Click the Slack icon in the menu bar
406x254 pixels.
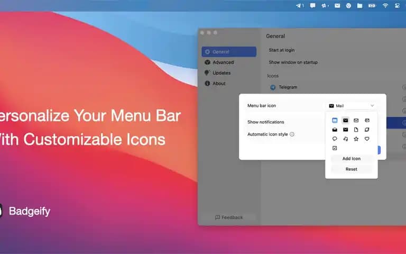click(x=324, y=5)
